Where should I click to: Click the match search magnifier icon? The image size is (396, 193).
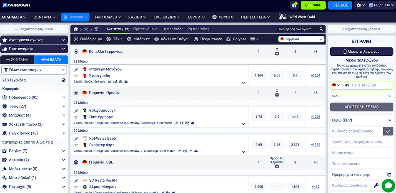(x=321, y=29)
